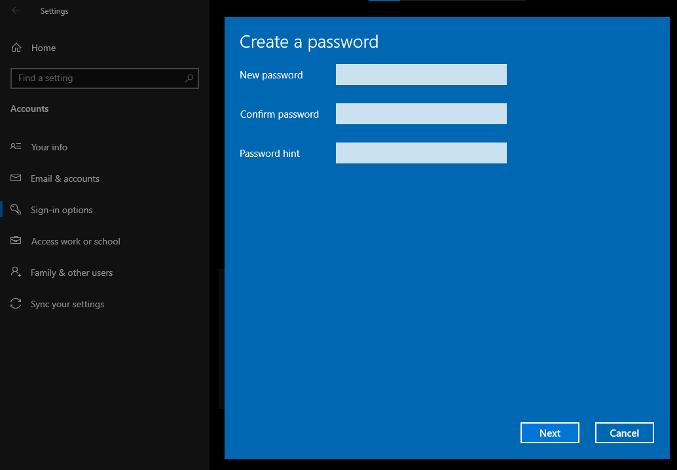The width and height of the screenshot is (677, 470).
Task: Click the Family & other users person icon
Action: pos(16,273)
